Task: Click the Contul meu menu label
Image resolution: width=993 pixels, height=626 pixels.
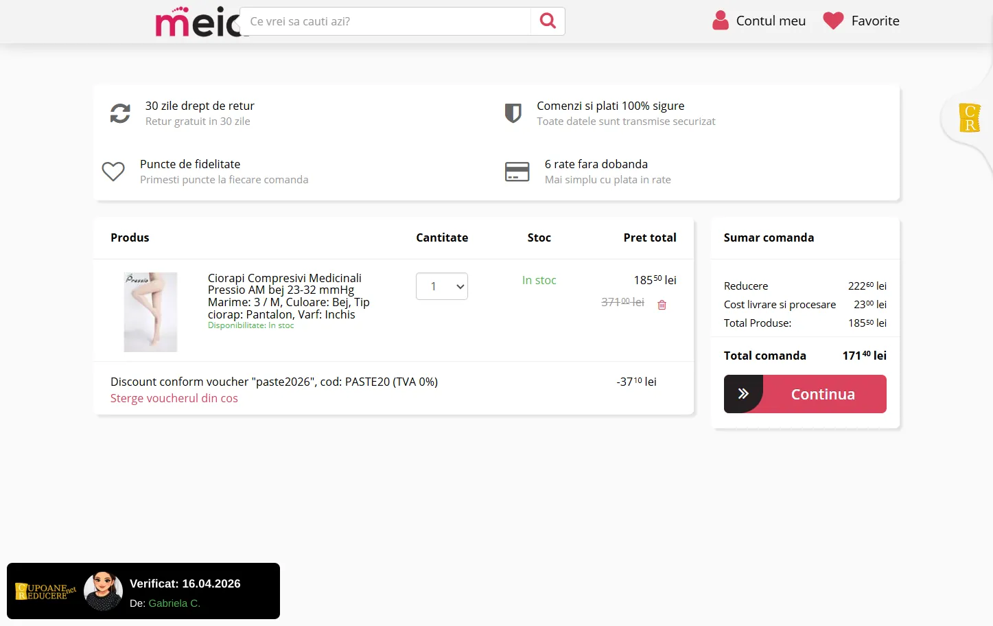Action: 771,21
